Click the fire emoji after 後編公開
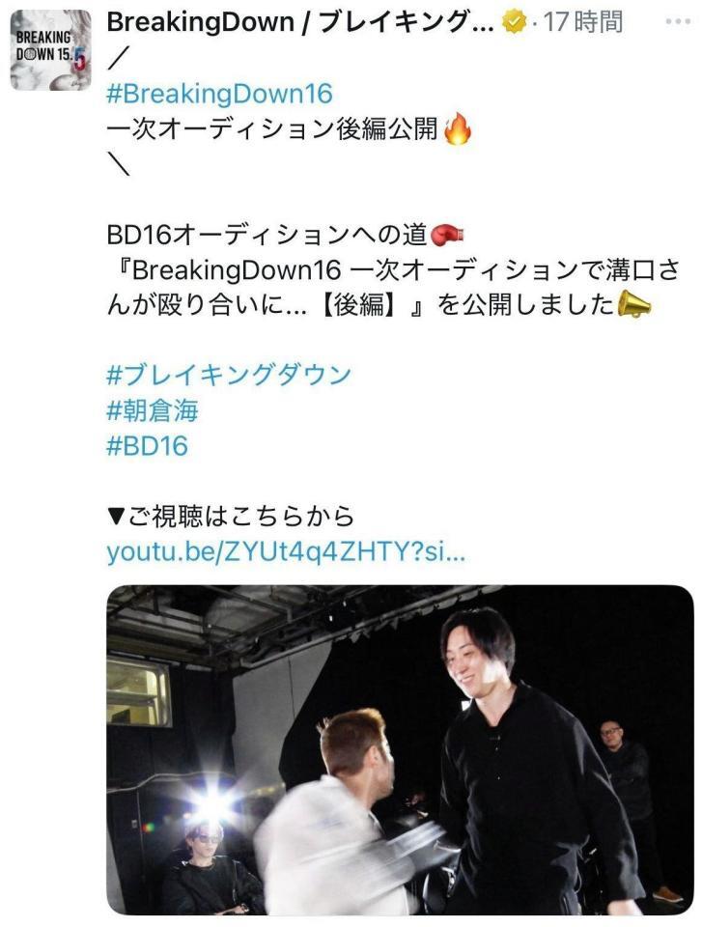Viewport: 702px width, 927px height. click(x=457, y=129)
